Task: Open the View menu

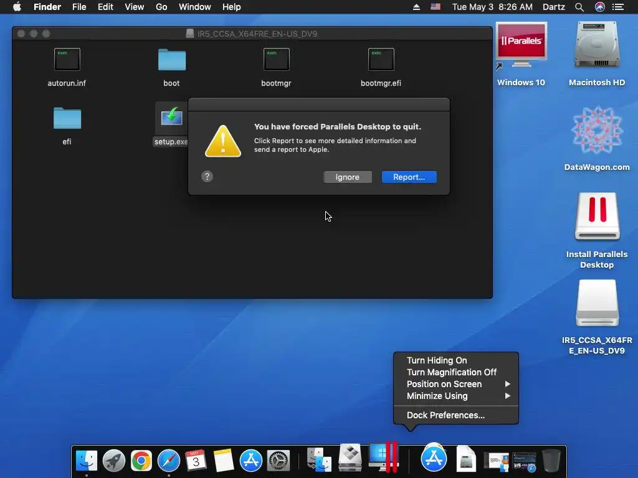Action: point(135,7)
